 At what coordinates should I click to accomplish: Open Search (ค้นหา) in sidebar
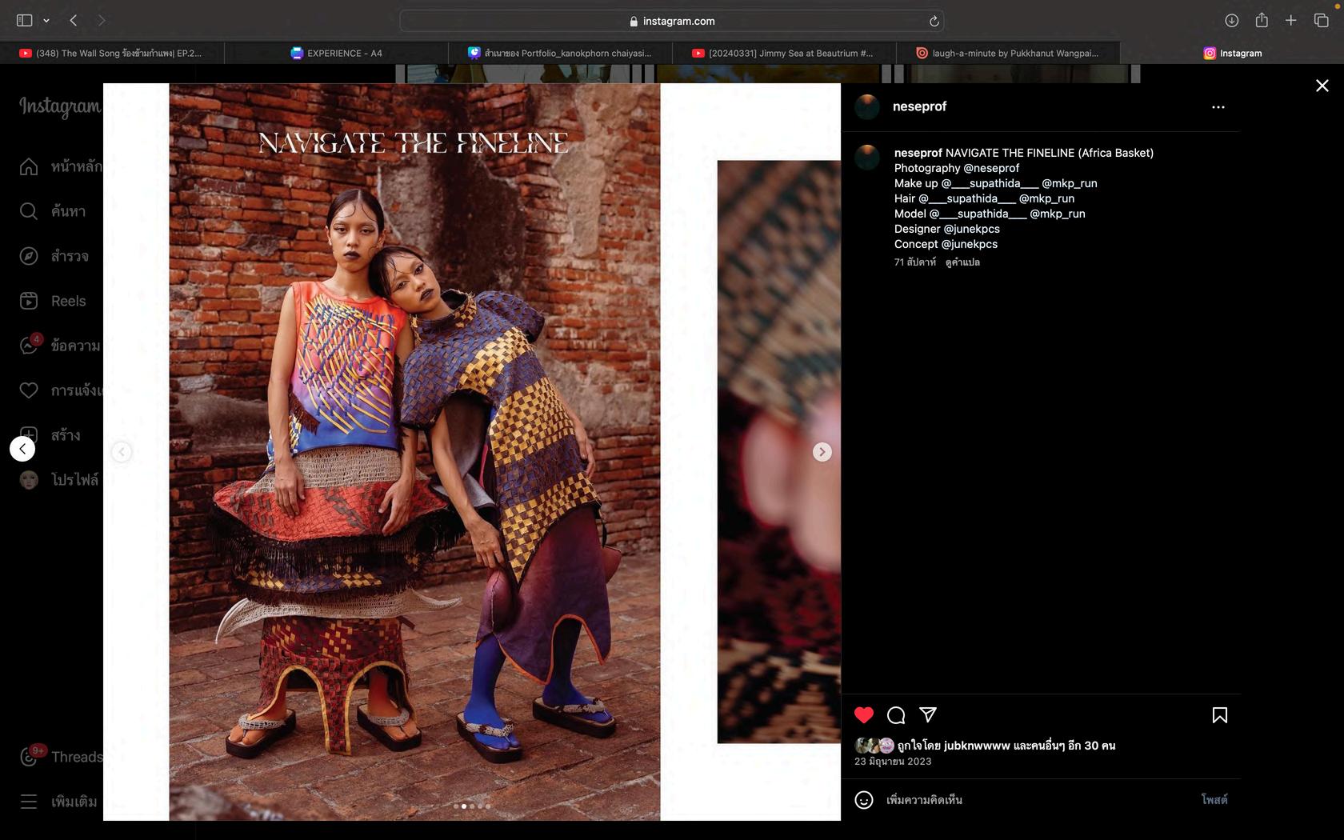click(x=53, y=211)
